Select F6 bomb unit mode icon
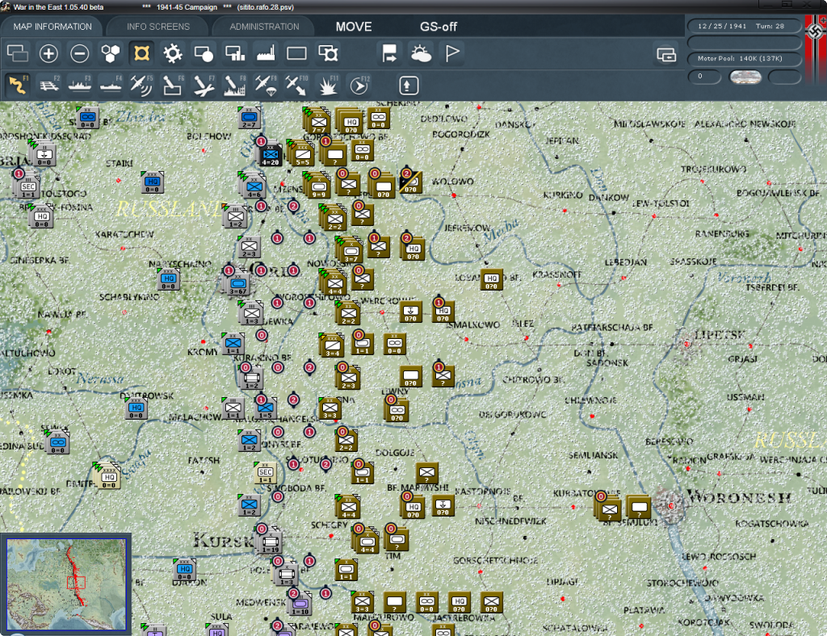 click(x=173, y=85)
